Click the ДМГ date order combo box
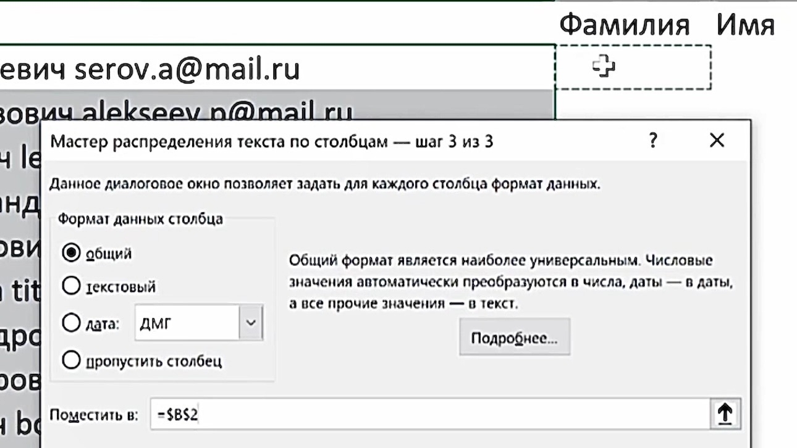Screen dimensions: 797x448 (x=187, y=323)
